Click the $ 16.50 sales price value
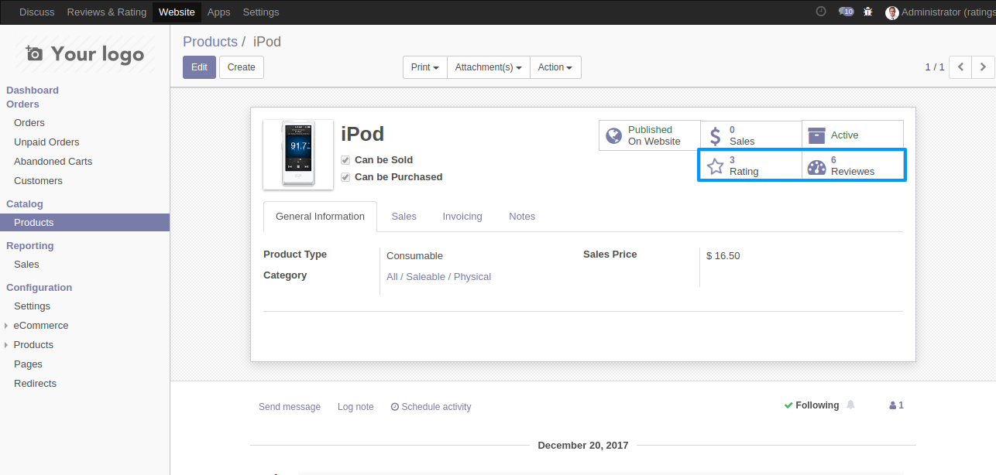 click(723, 256)
